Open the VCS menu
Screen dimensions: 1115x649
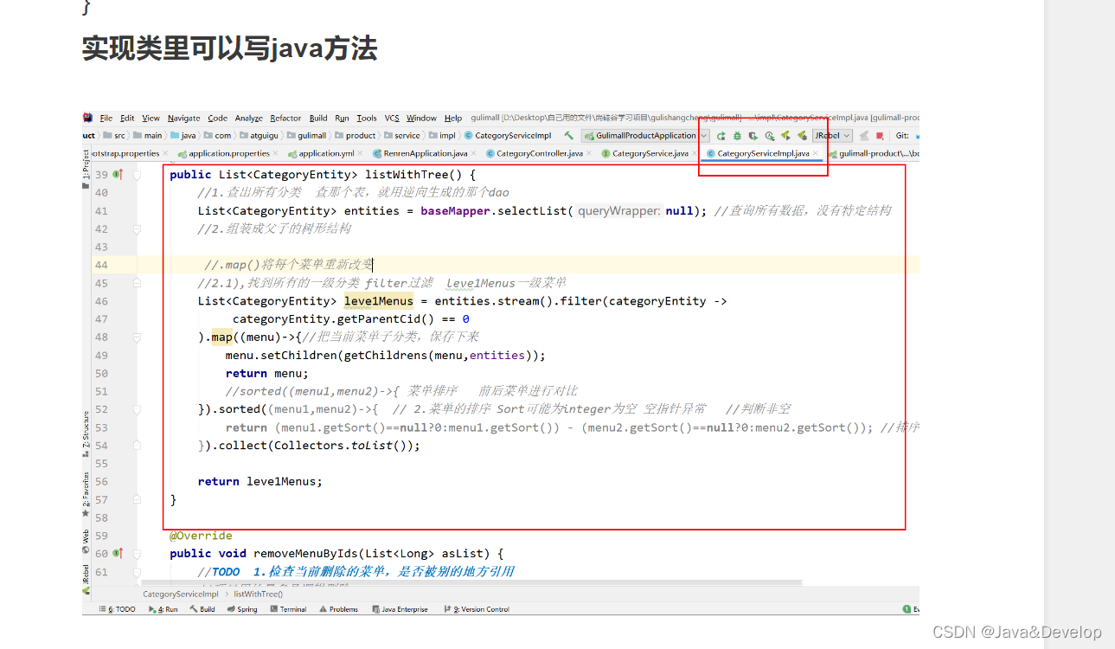(392, 118)
